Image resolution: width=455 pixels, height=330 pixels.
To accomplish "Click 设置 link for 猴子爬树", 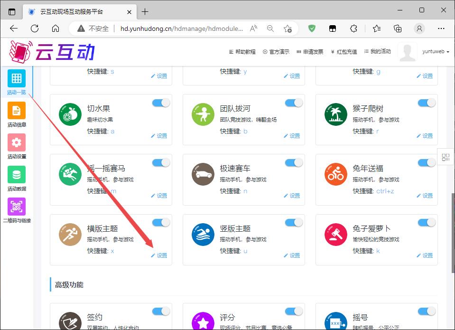I will tap(425, 136).
